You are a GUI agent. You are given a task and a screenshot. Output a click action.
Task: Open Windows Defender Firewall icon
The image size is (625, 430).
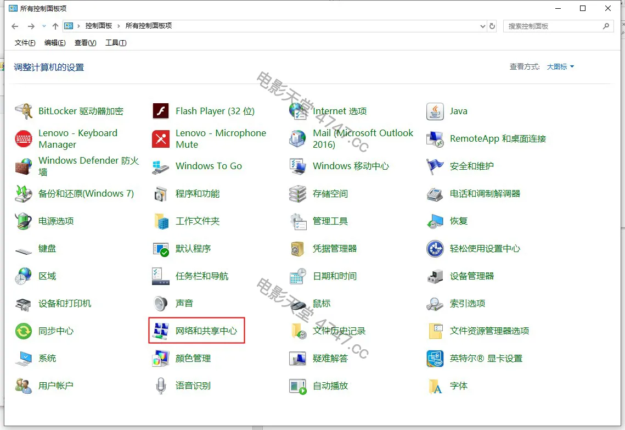pyautogui.click(x=24, y=166)
